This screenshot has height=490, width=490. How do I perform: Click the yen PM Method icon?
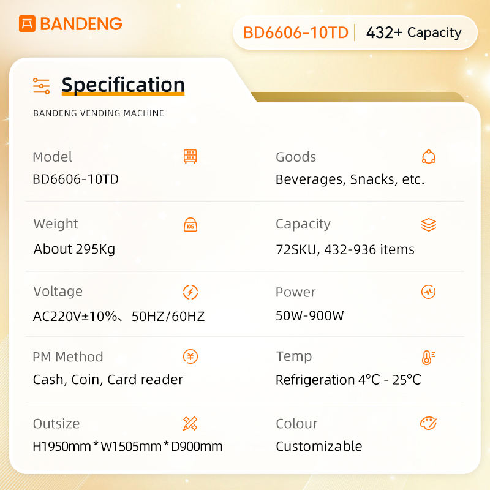click(190, 356)
